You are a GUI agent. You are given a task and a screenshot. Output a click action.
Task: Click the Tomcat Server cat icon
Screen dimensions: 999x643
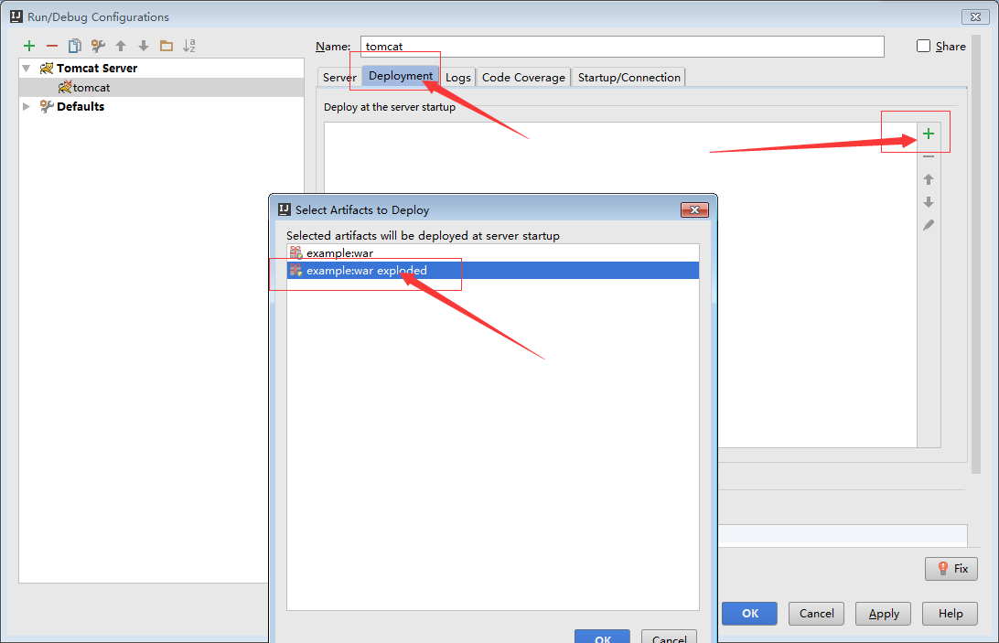pos(47,69)
